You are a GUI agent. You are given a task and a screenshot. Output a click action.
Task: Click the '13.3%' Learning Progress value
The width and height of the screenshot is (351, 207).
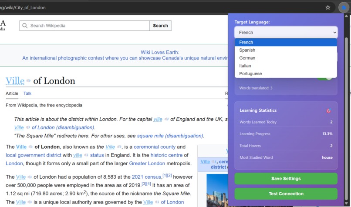point(327,134)
